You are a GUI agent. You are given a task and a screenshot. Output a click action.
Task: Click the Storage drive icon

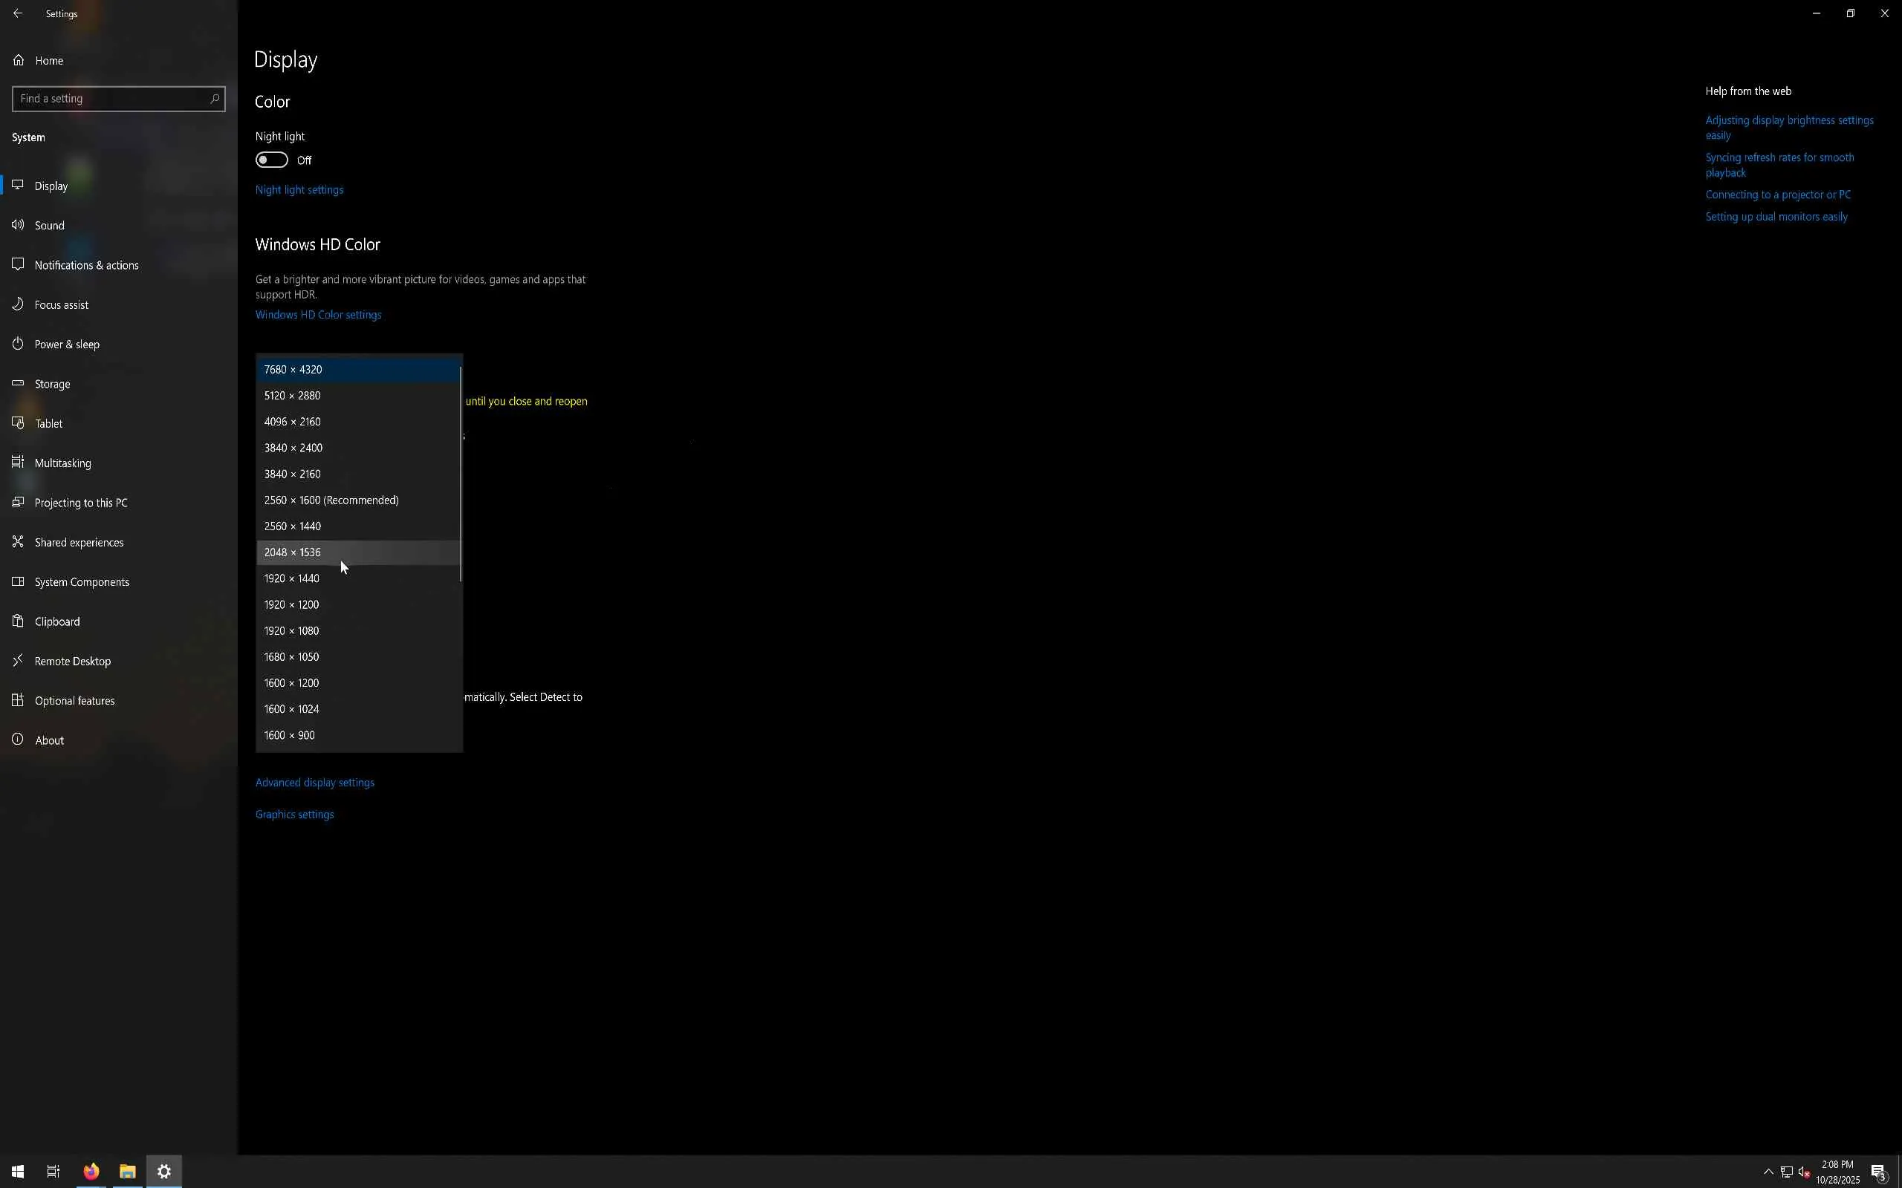[x=18, y=383]
